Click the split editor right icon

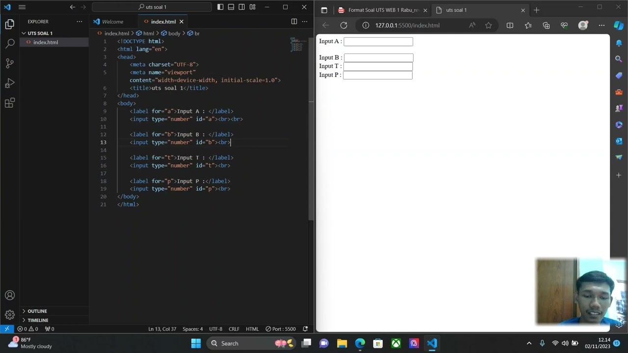294,22
